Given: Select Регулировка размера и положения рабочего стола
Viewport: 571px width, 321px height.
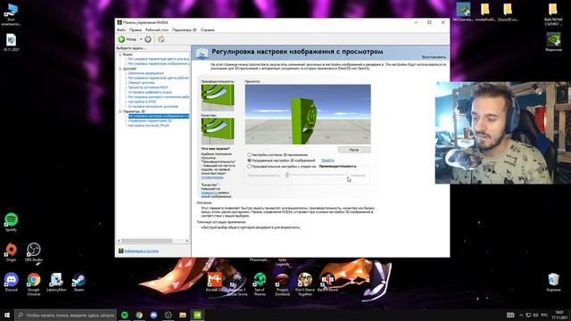Looking at the screenshot, I should [x=159, y=97].
